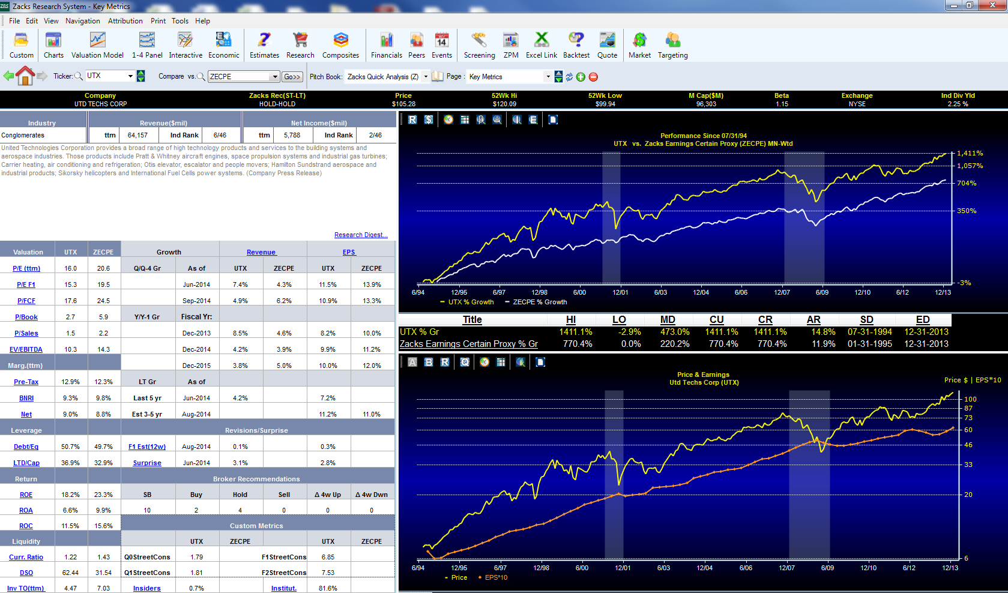
Task: Open the Quote tool
Action: tap(607, 45)
